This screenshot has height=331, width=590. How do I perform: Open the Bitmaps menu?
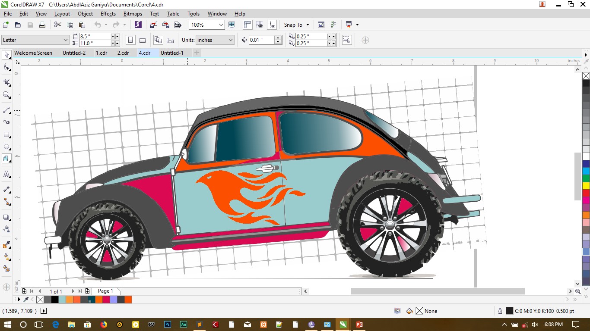point(133,14)
